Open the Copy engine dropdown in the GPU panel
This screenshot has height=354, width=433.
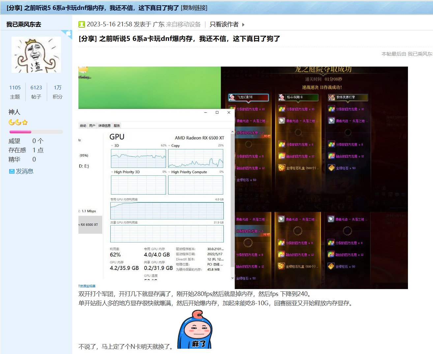click(169, 145)
